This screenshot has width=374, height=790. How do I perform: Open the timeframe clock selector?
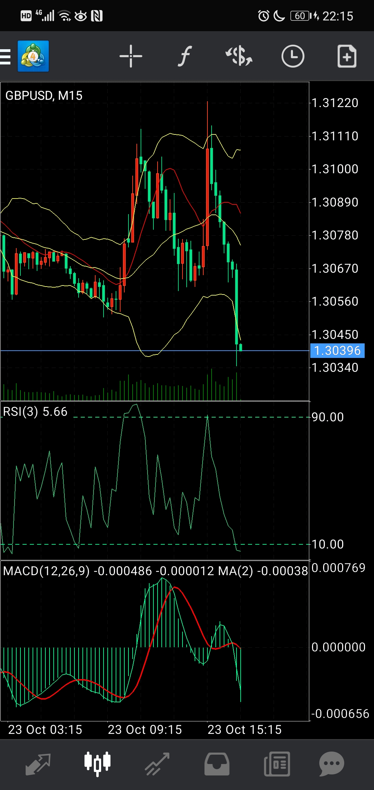[x=293, y=56]
